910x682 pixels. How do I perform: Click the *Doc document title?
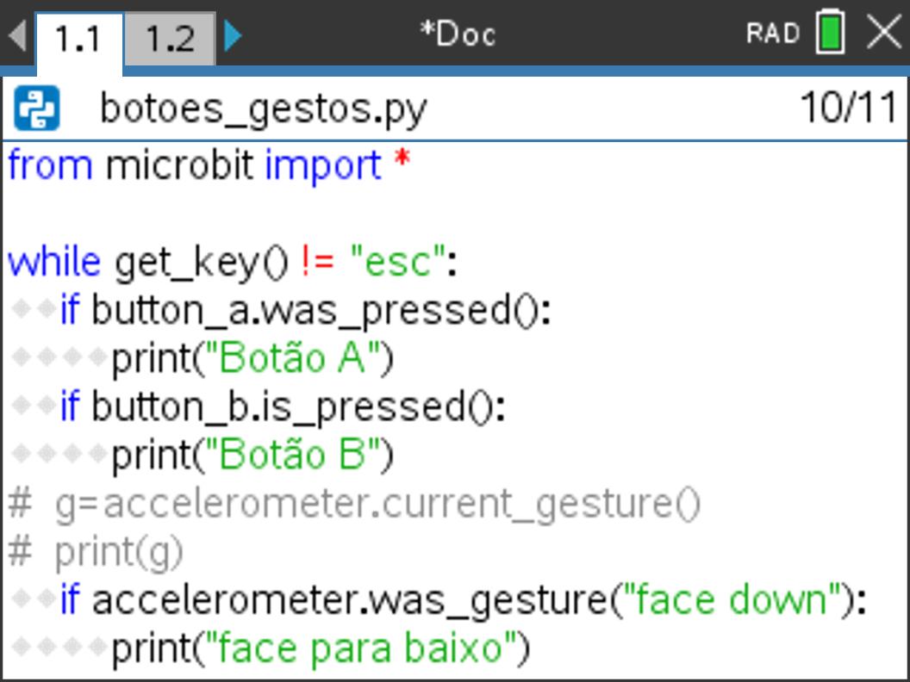[x=458, y=34]
